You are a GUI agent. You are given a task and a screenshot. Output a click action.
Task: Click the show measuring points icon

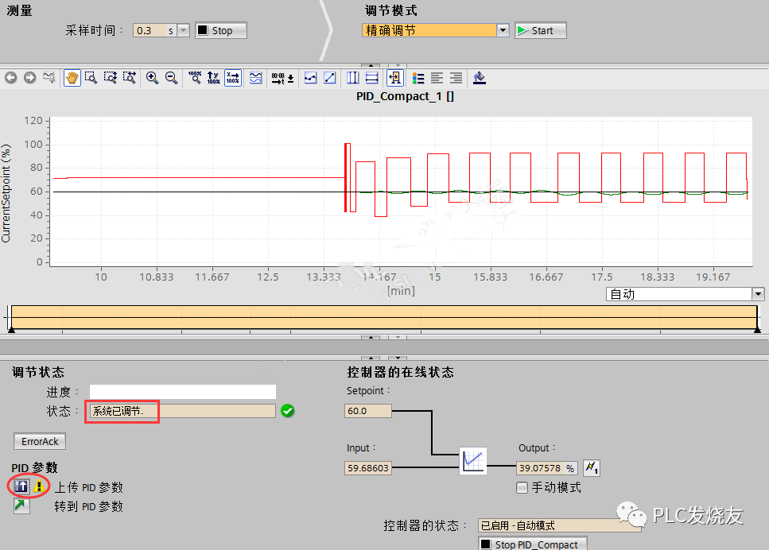click(310, 77)
